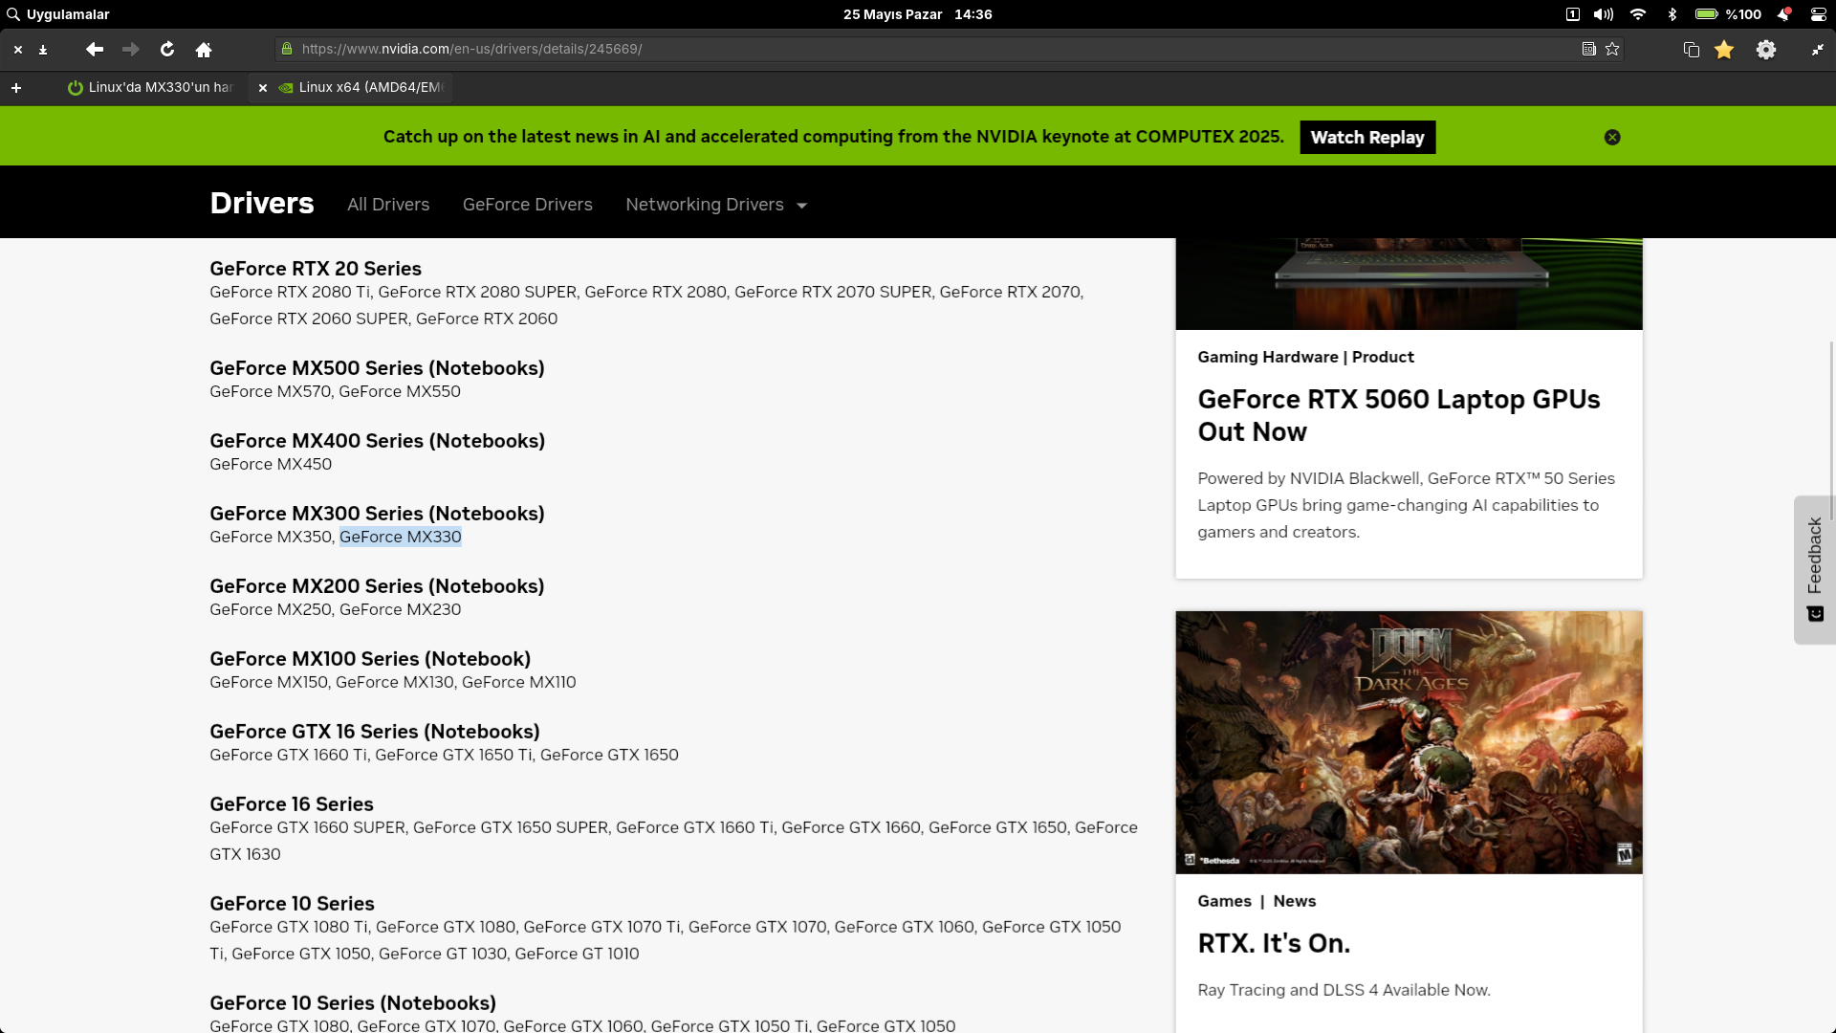Screen dimensions: 1836x1033
Task: Dismiss the COMPUTEX green banner
Action: point(1612,137)
